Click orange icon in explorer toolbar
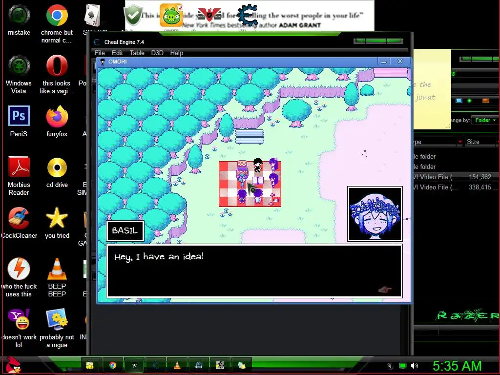The height and width of the screenshot is (375, 500). 486,101
